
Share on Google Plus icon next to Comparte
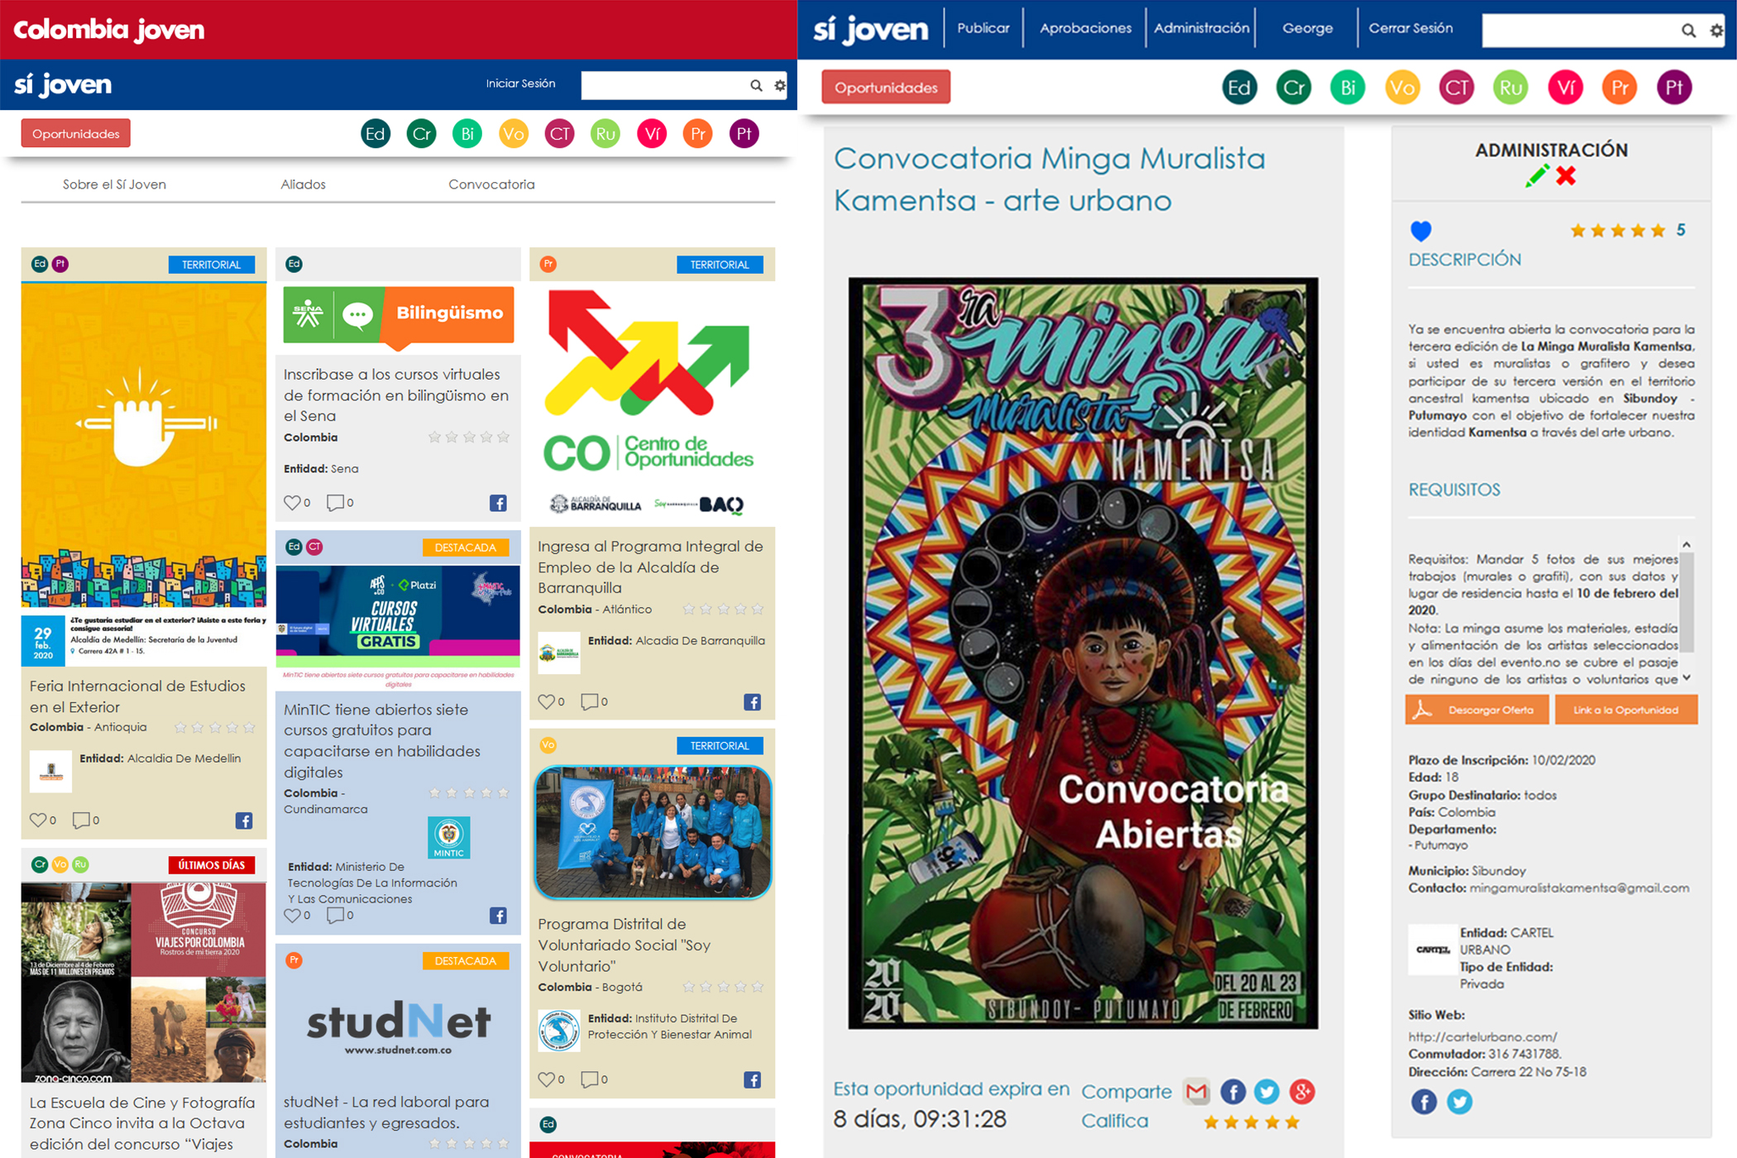tap(1302, 1092)
